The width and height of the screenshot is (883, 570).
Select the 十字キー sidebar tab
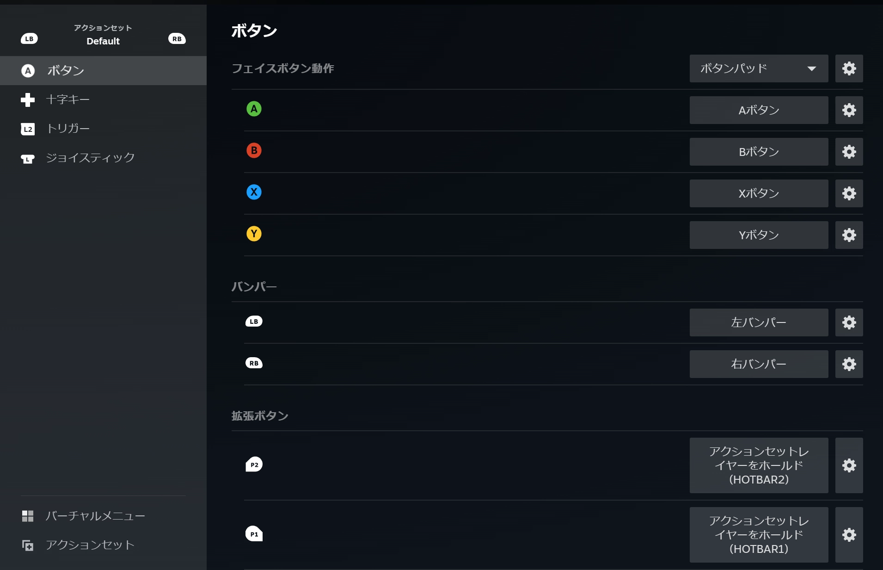pyautogui.click(x=67, y=99)
